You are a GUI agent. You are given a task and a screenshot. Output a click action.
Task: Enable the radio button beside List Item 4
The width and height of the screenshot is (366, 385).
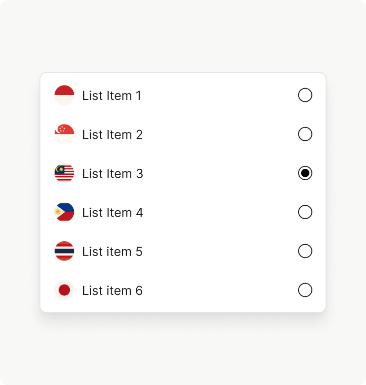click(305, 212)
